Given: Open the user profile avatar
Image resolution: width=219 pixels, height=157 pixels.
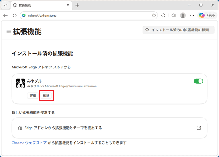Looking at the screenshot, I should point(183,16).
